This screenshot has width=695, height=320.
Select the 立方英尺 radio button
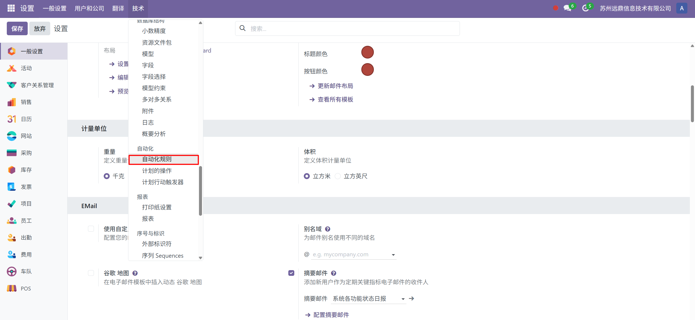point(338,176)
